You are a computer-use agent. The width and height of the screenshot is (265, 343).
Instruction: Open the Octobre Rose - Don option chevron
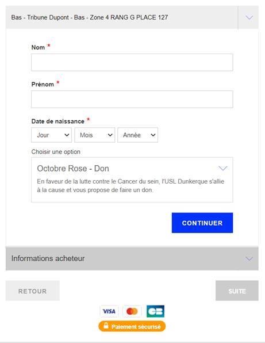point(223,168)
